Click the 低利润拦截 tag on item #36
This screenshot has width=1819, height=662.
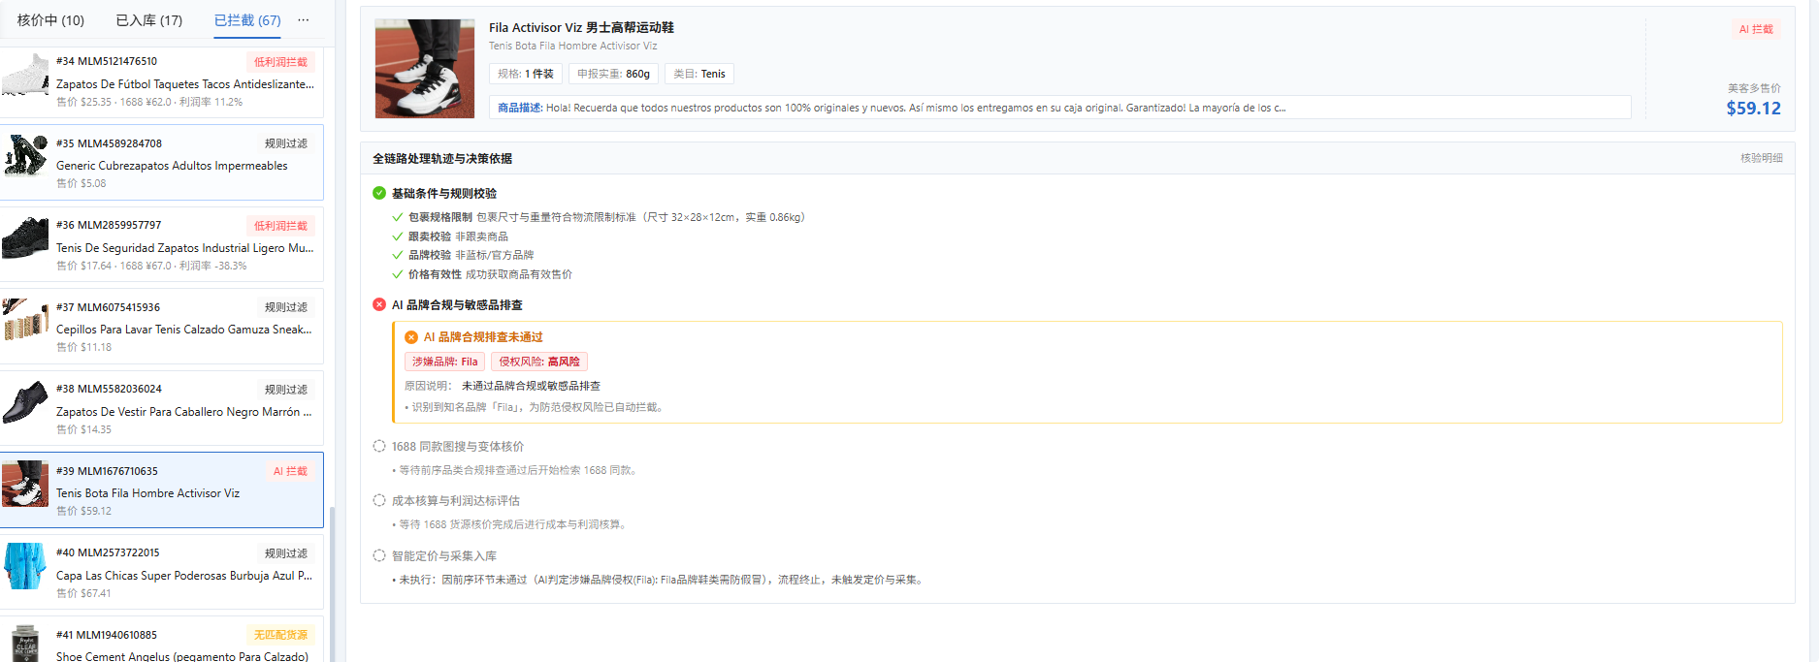(x=280, y=226)
